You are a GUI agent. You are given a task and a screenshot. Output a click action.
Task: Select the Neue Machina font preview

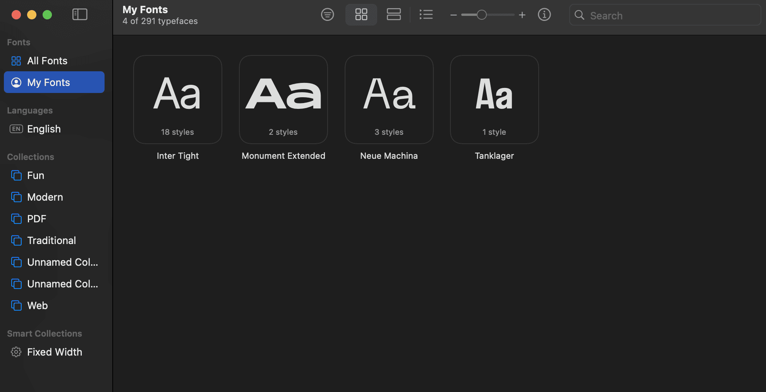pyautogui.click(x=389, y=100)
